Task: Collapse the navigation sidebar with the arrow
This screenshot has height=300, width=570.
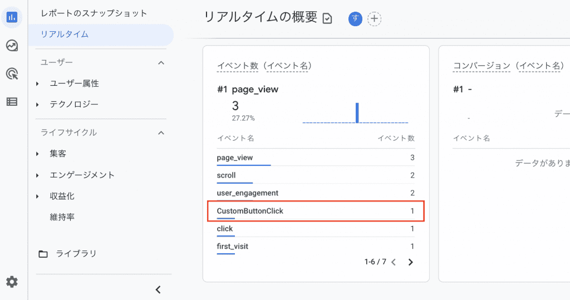Action: click(x=158, y=289)
